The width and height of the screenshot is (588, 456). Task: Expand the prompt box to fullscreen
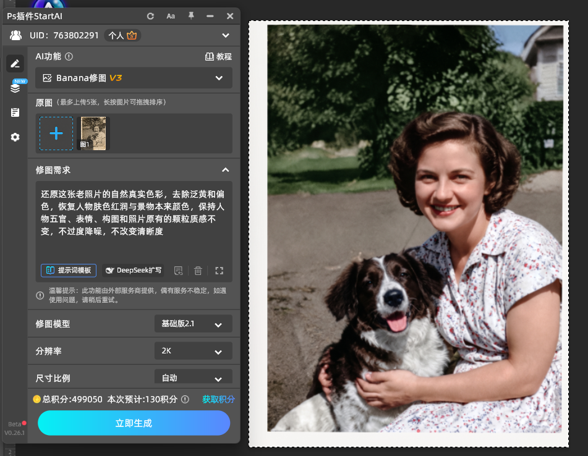pos(219,271)
